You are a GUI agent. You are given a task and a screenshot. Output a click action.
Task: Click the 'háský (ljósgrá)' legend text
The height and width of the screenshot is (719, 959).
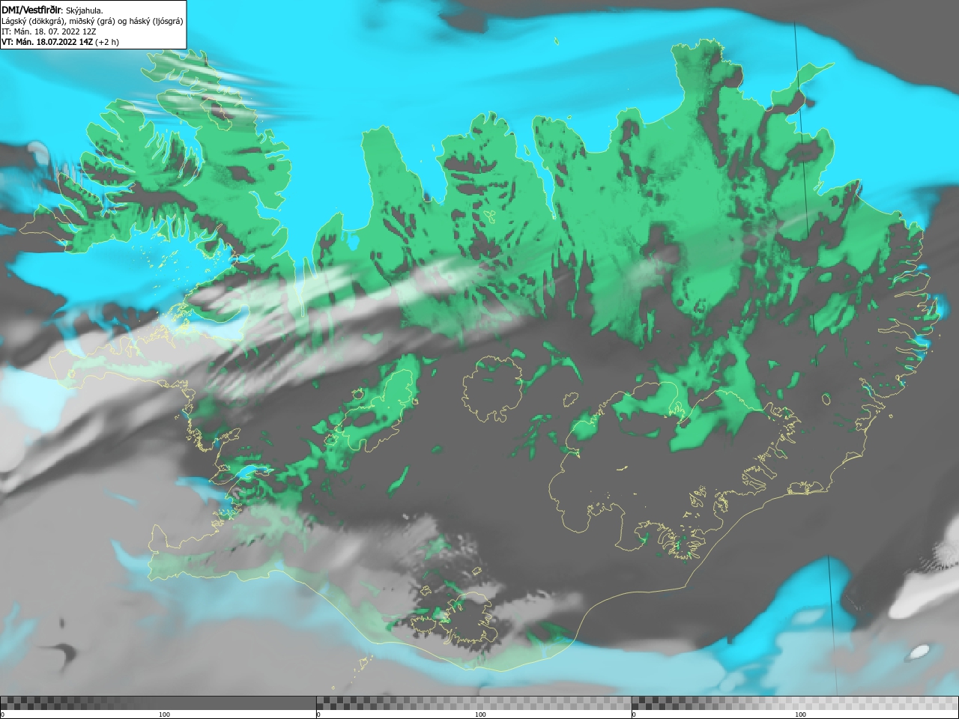click(156, 21)
